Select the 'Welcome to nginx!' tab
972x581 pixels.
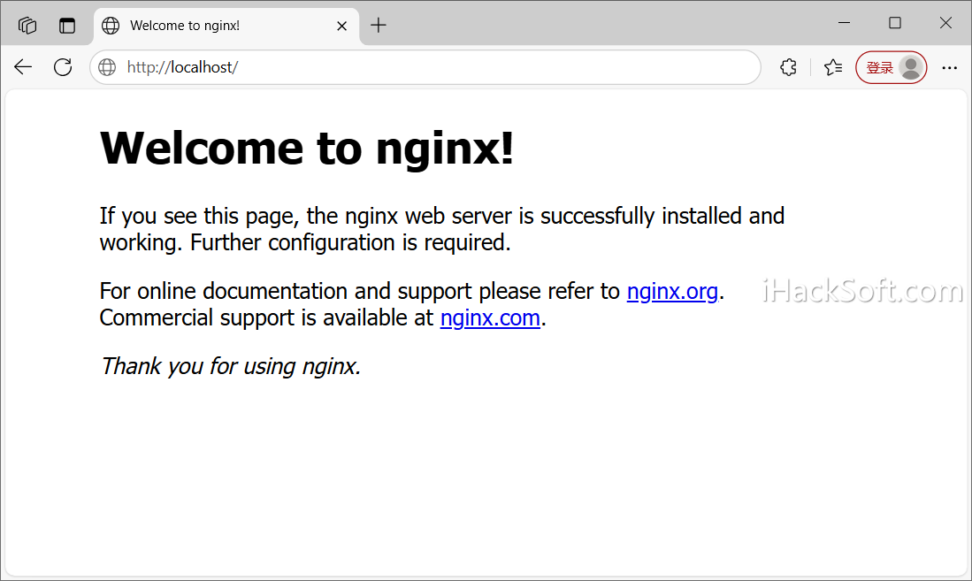click(226, 26)
